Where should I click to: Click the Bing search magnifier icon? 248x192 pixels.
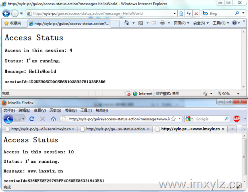click(x=237, y=13)
